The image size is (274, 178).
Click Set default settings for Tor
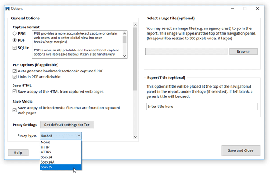pos(67,125)
